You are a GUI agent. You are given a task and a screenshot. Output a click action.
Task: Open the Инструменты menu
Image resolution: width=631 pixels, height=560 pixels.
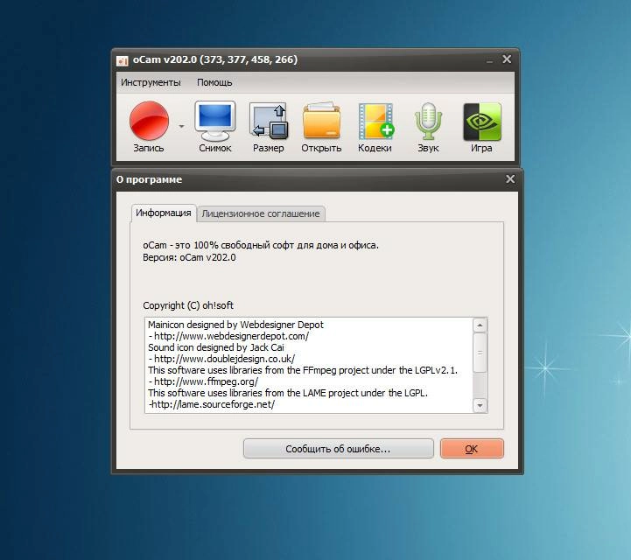[x=151, y=82]
